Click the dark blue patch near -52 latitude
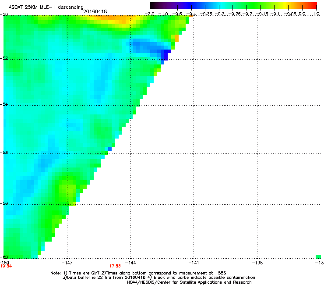 coord(165,55)
